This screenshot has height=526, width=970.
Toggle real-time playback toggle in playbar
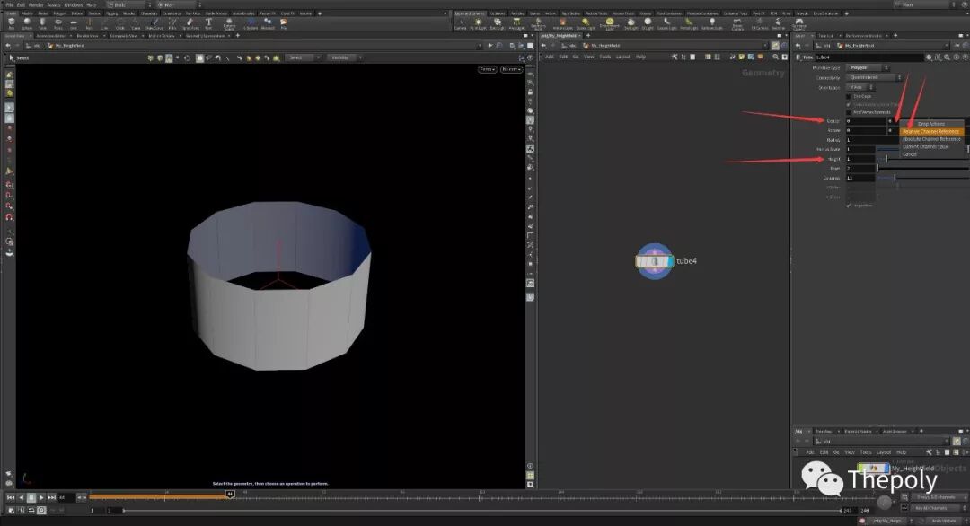click(x=41, y=511)
